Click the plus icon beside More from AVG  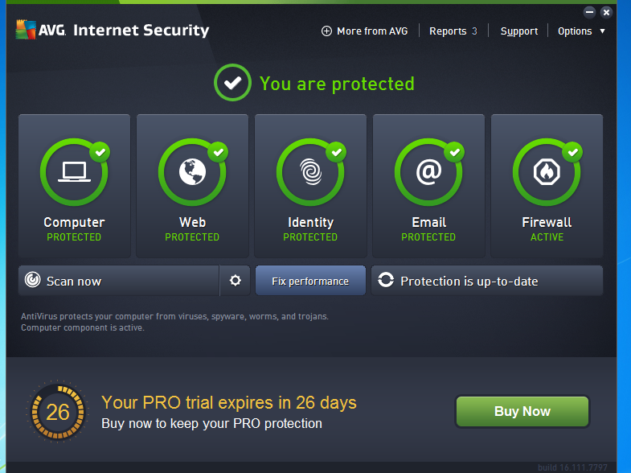tap(326, 31)
